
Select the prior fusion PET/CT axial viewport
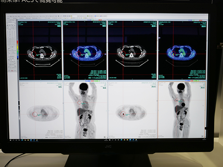182,51
